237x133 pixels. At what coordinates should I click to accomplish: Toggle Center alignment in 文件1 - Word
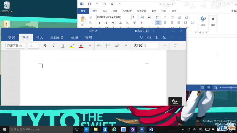165,23
